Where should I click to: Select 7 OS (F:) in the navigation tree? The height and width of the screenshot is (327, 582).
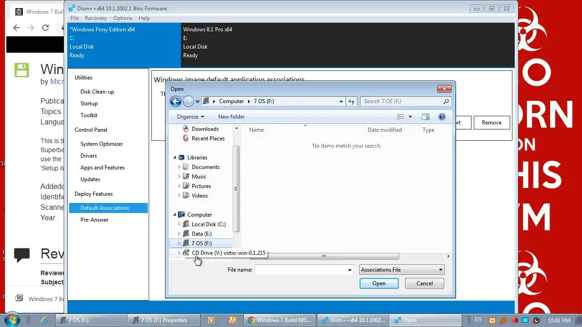(x=201, y=243)
